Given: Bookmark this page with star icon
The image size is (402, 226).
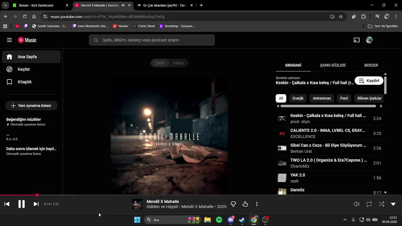Looking at the screenshot, I should [341, 17].
